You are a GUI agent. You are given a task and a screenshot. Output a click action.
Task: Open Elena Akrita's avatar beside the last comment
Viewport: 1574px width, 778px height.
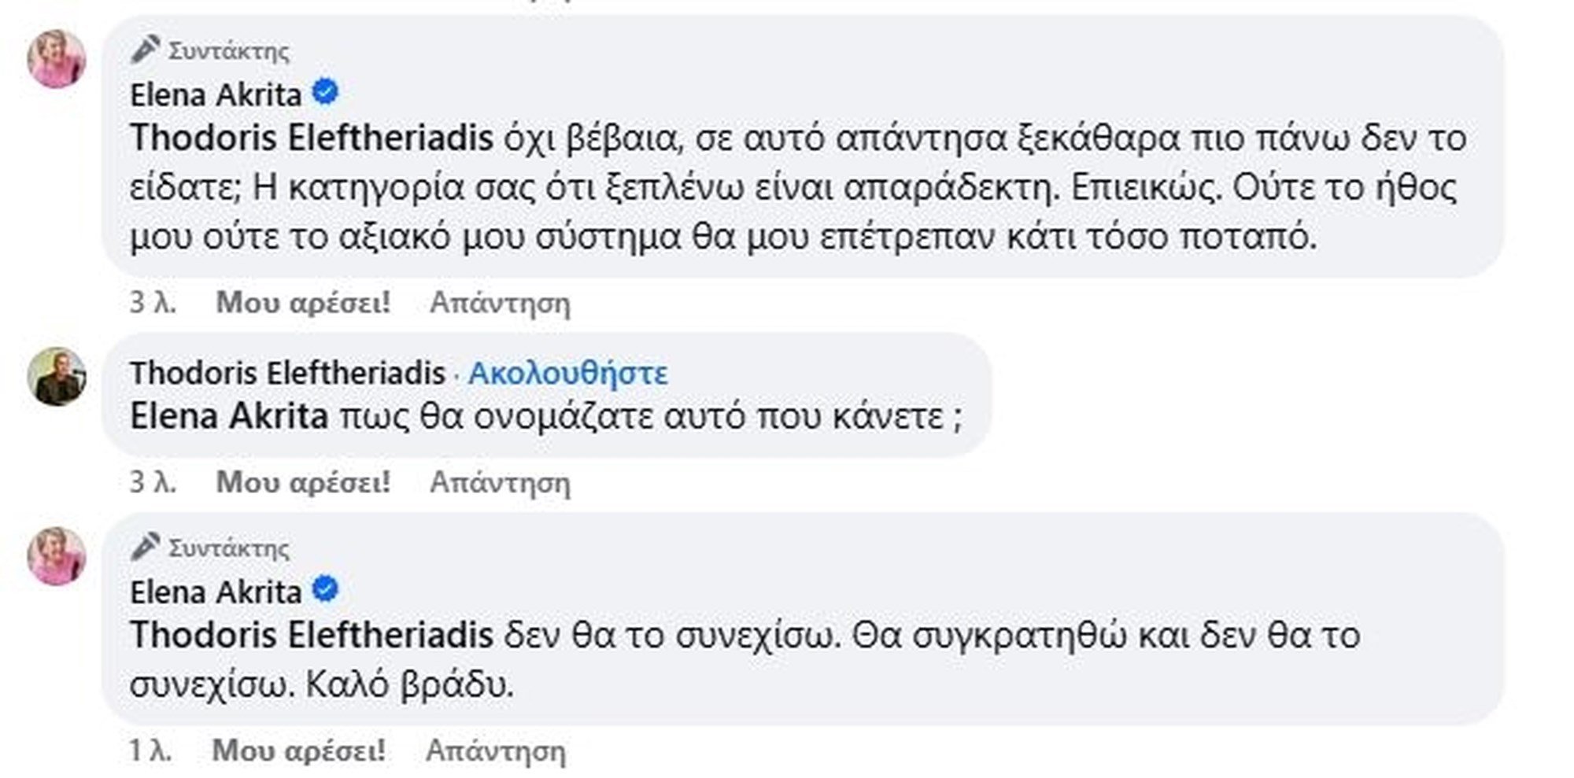[57, 556]
